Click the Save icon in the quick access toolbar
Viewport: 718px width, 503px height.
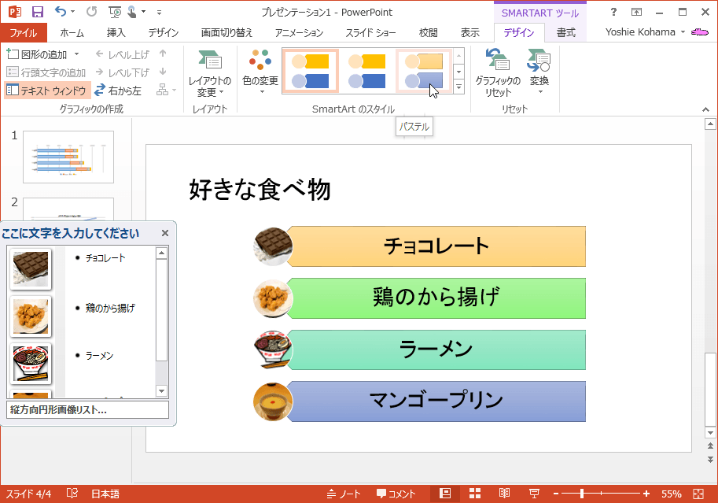[37, 12]
